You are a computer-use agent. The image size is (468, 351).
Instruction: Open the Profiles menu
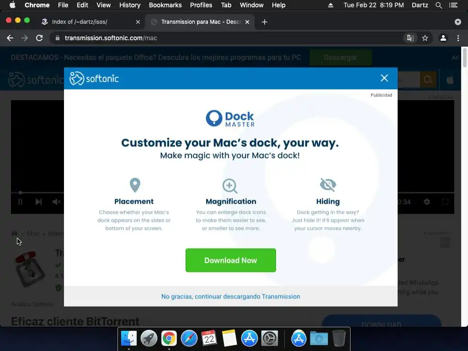(201, 5)
